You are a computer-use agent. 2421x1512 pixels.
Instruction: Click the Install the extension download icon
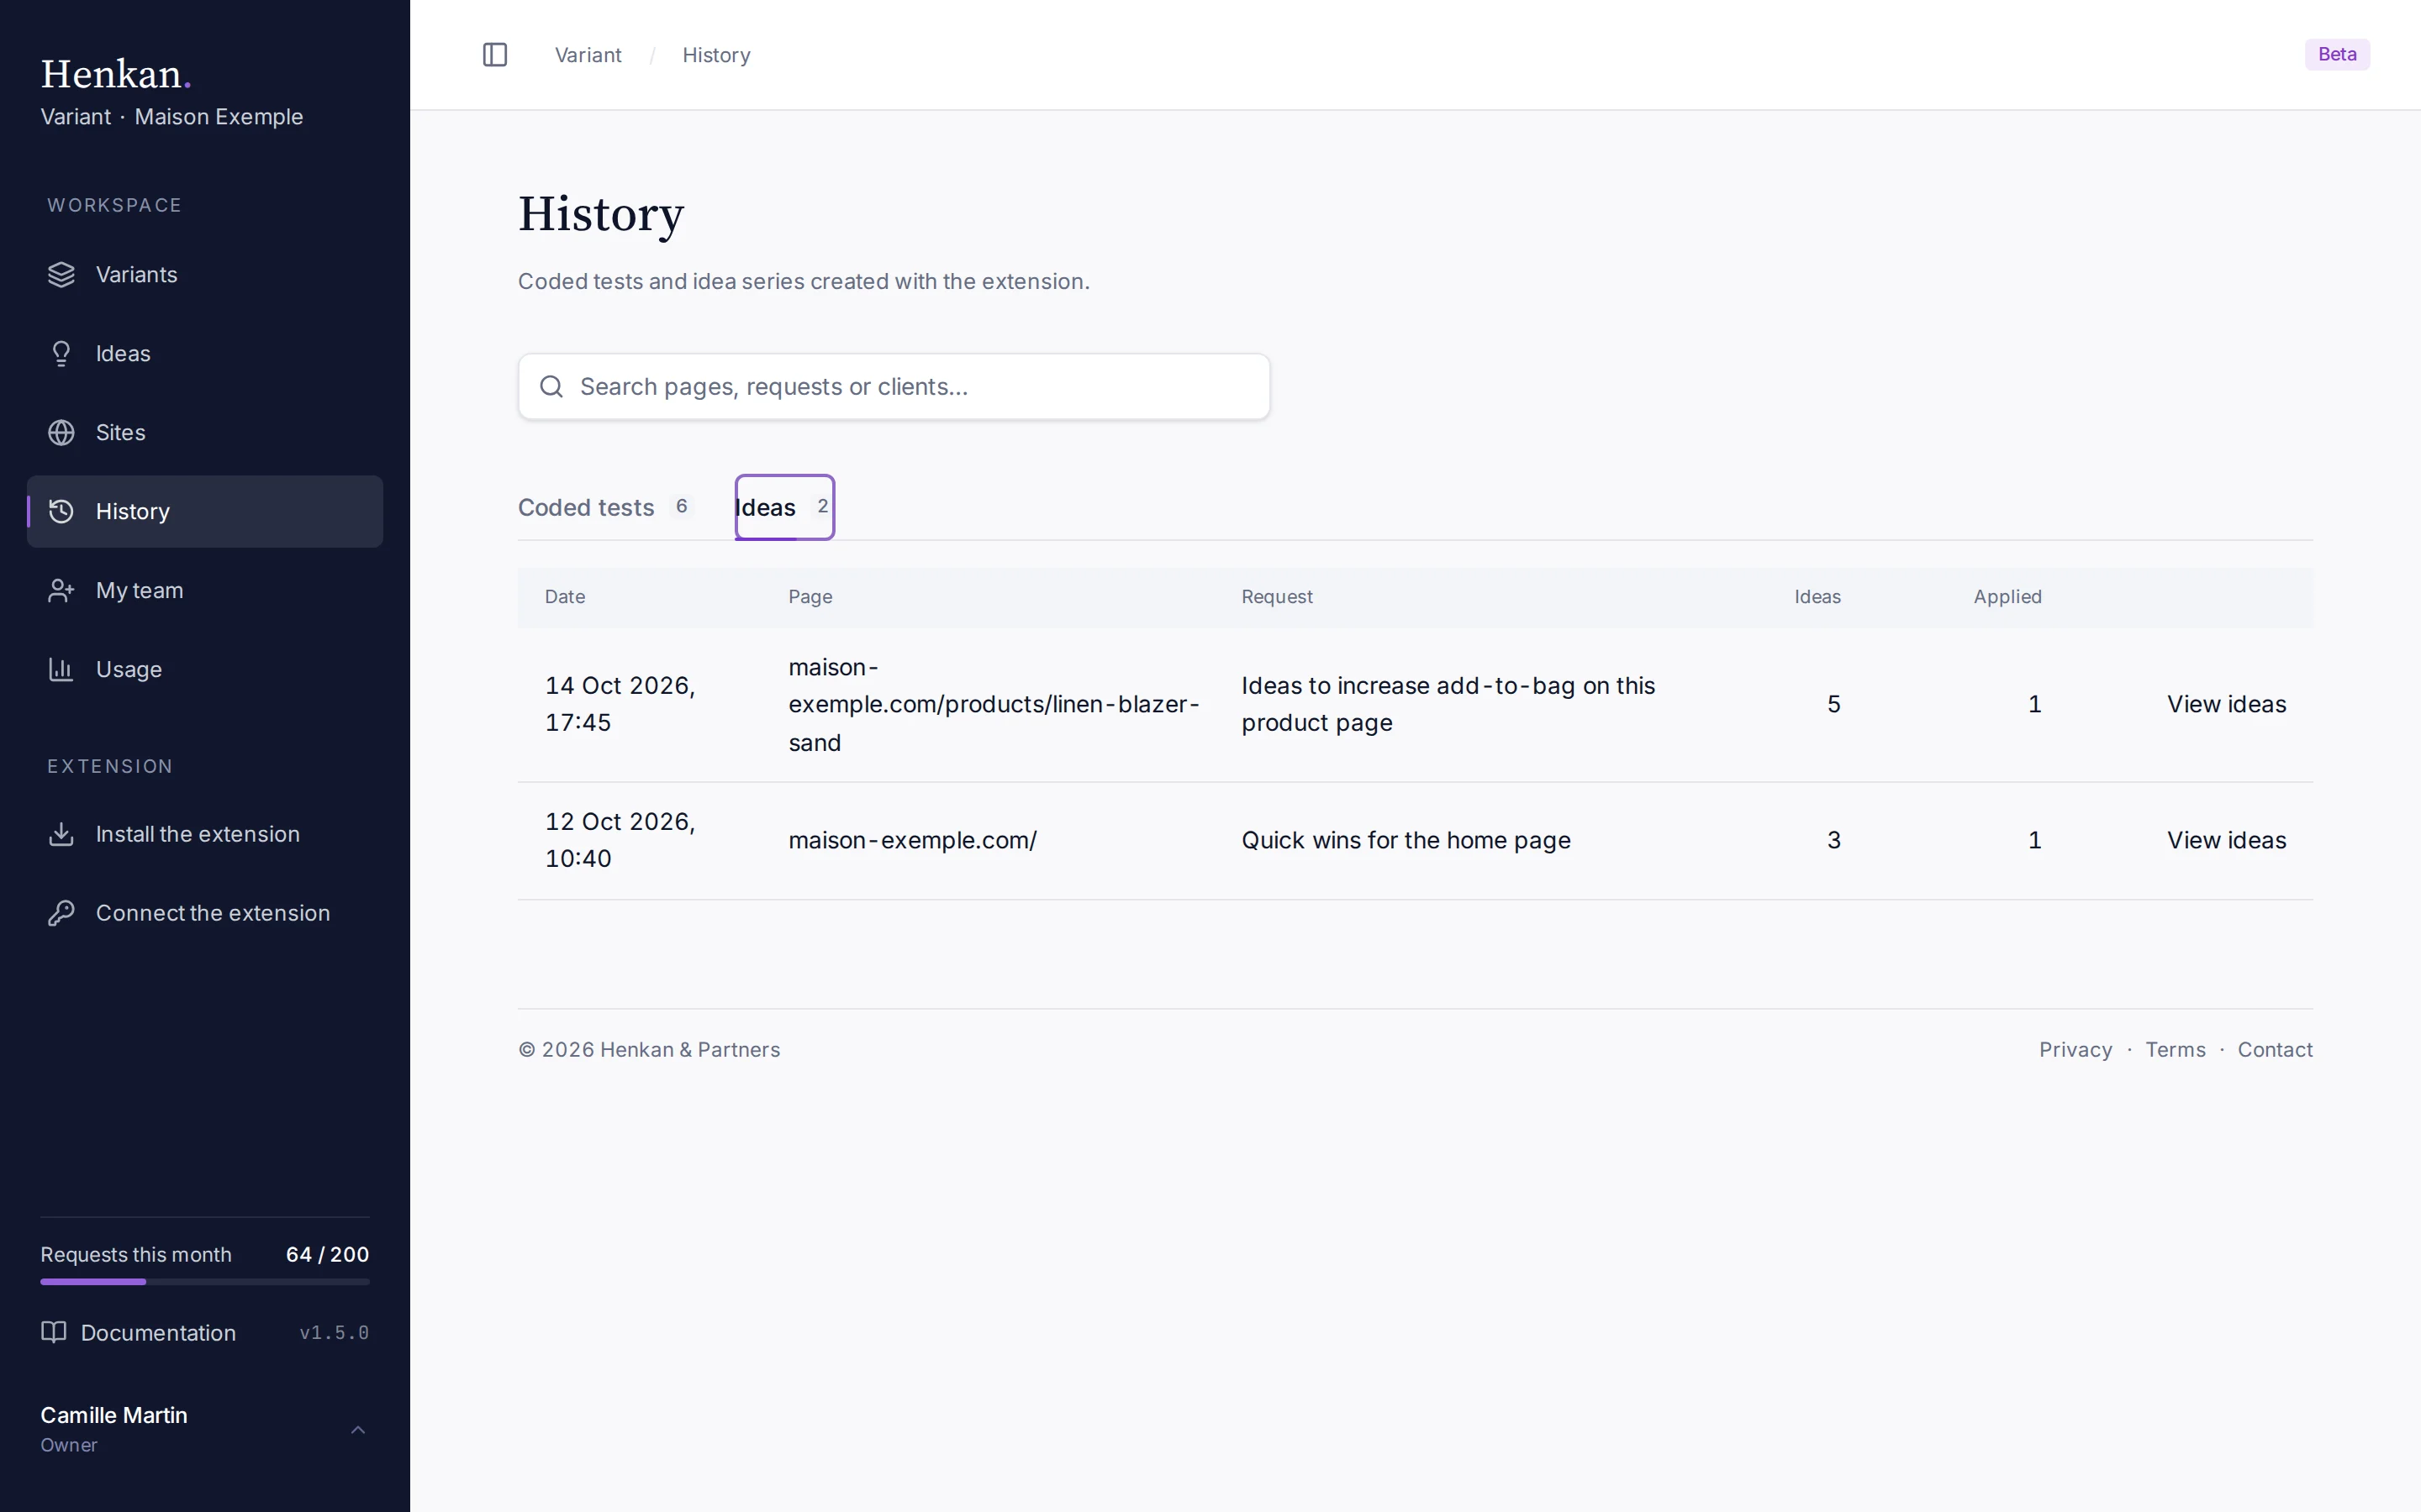click(61, 834)
